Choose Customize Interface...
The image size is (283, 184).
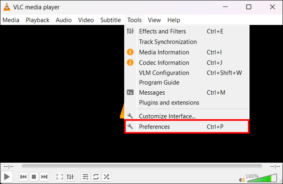coord(187,116)
